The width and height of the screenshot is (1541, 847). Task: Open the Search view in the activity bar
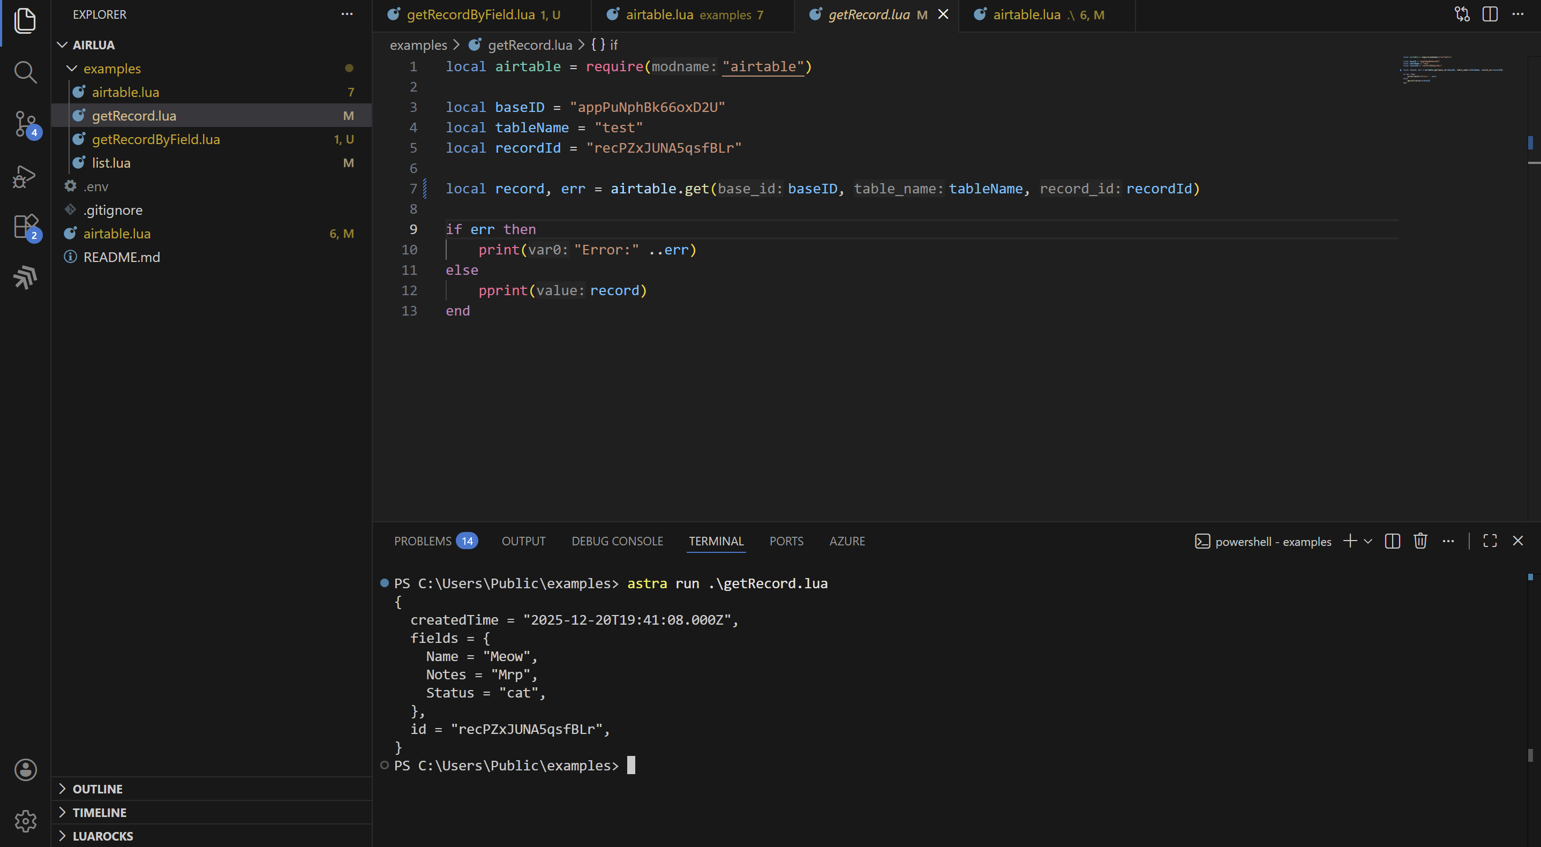pyautogui.click(x=25, y=72)
